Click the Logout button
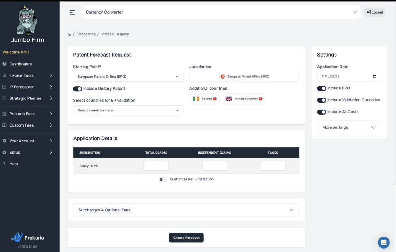Image resolution: width=396 pixels, height=252 pixels. 374,12
